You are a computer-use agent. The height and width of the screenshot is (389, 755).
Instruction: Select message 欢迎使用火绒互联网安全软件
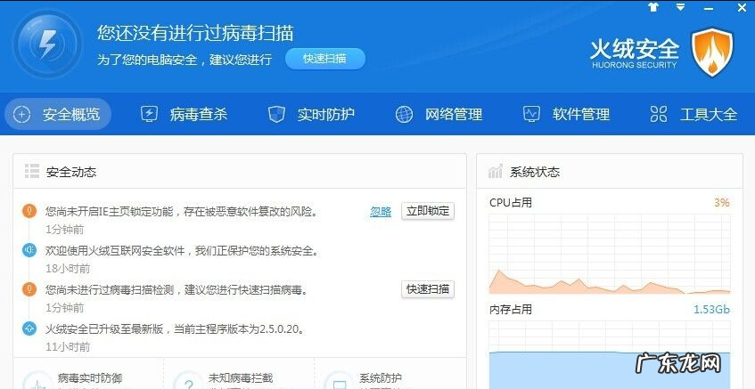point(182,250)
